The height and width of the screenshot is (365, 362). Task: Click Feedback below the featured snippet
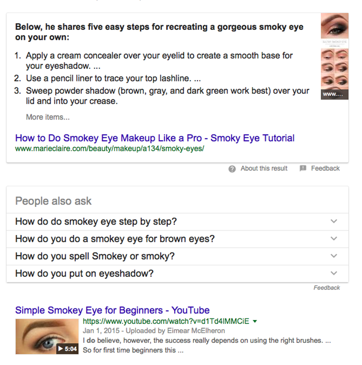click(325, 168)
